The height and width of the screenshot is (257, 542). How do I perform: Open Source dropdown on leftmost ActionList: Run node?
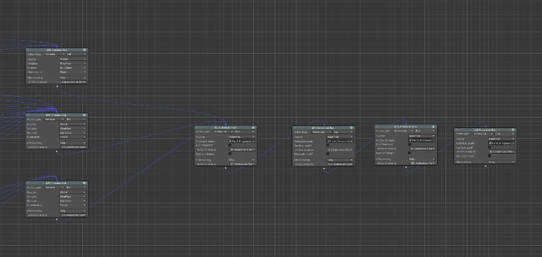tap(242, 137)
